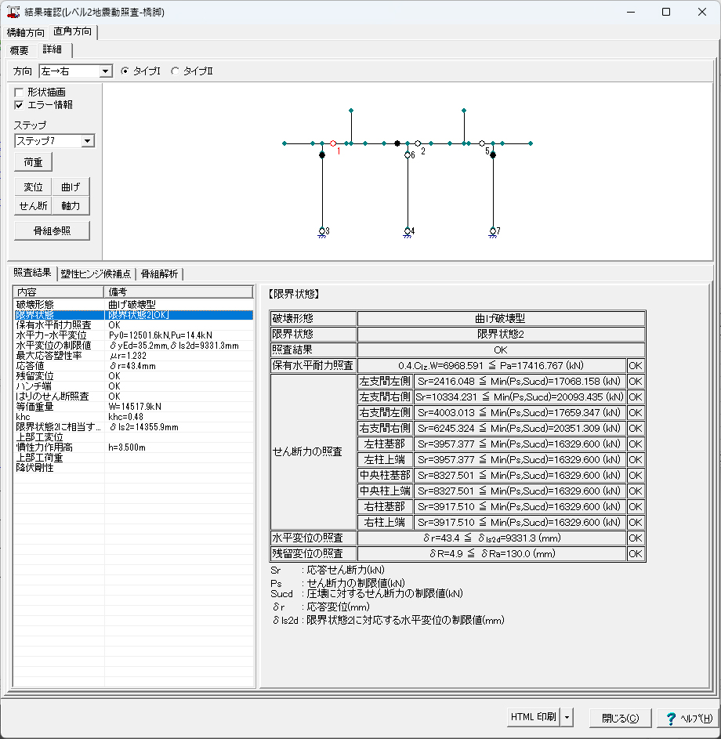
Task: Click the support node 7 at right column base
Action: coord(493,230)
